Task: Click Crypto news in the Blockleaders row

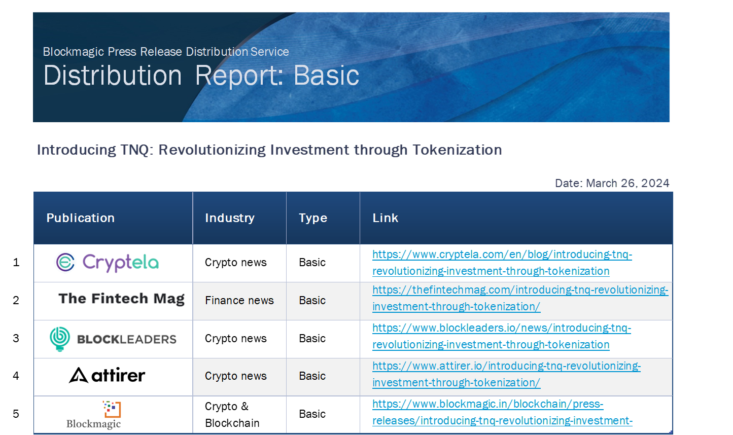Action: pos(236,339)
